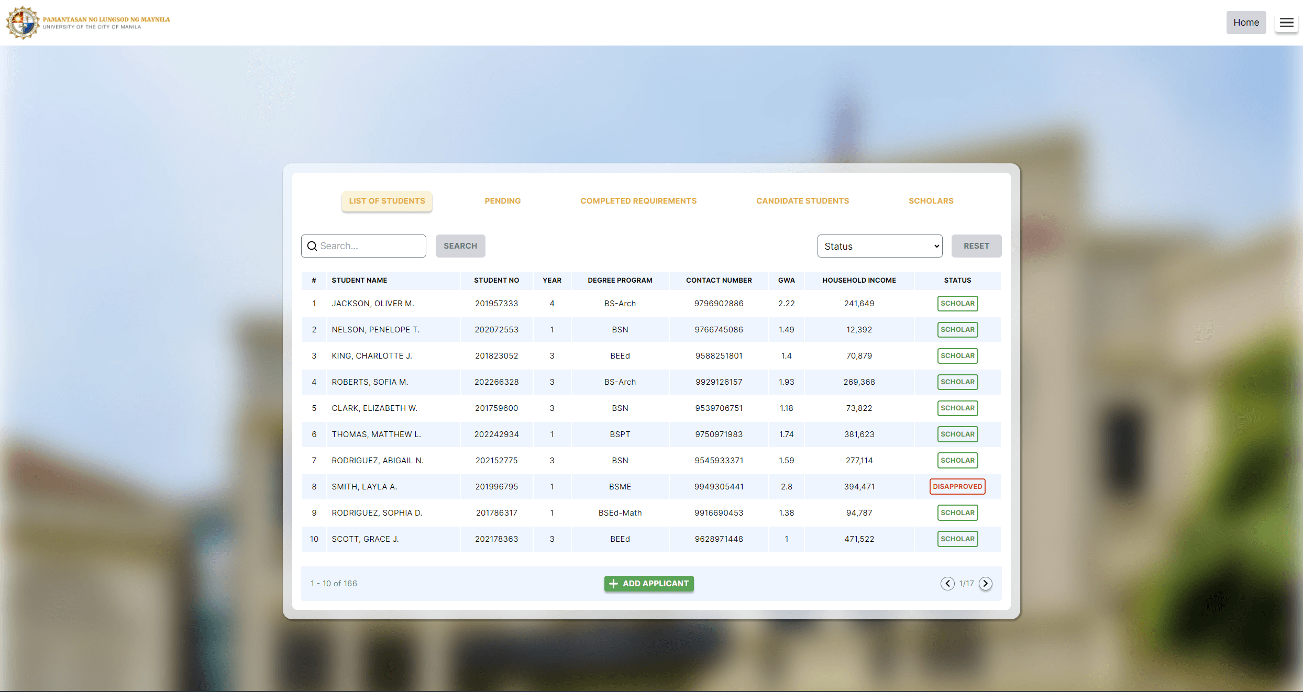Open the Status filter dropdown
The height and width of the screenshot is (692, 1303).
[880, 245]
